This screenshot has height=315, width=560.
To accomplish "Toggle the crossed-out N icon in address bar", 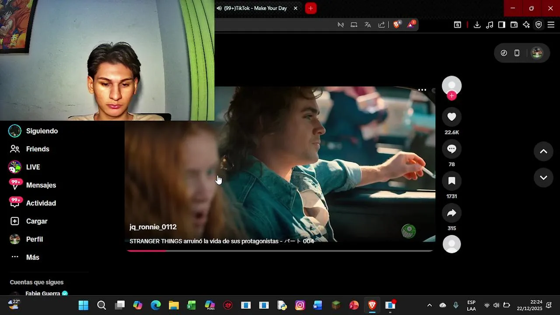I will [x=340, y=25].
